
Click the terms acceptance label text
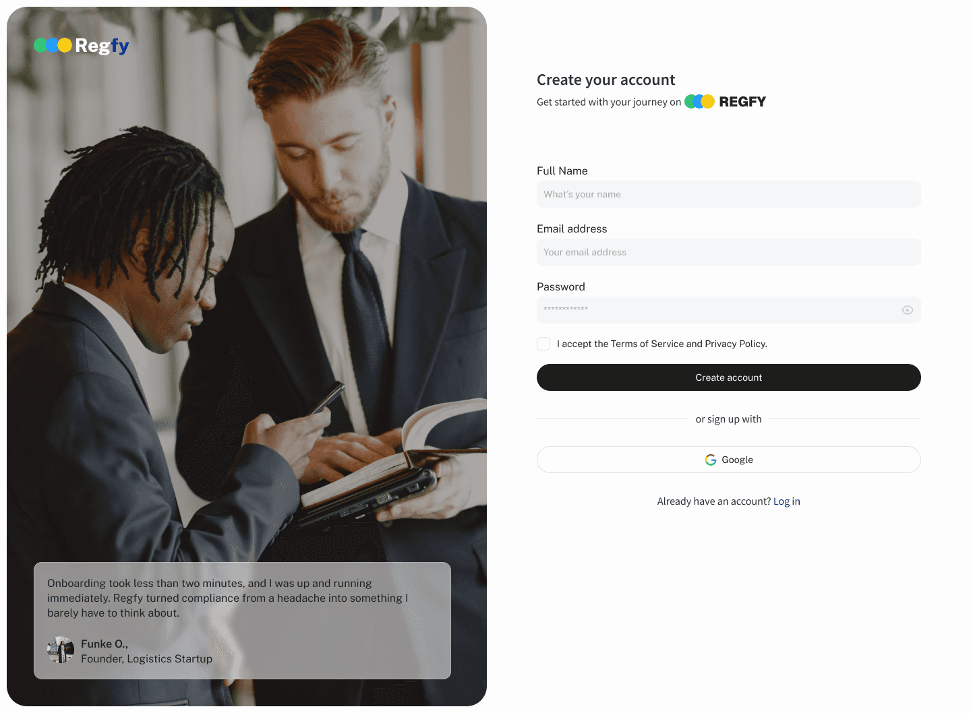click(662, 344)
